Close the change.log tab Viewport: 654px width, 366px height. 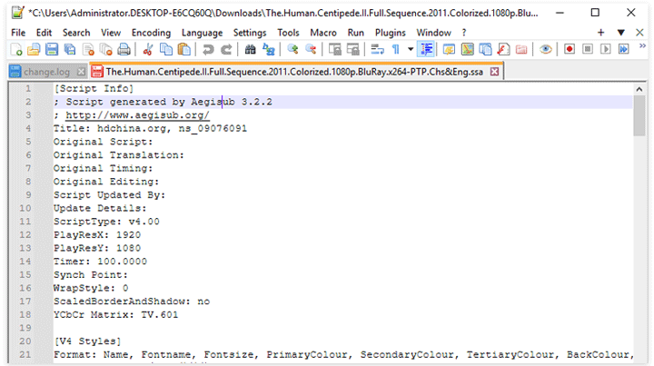pos(82,72)
